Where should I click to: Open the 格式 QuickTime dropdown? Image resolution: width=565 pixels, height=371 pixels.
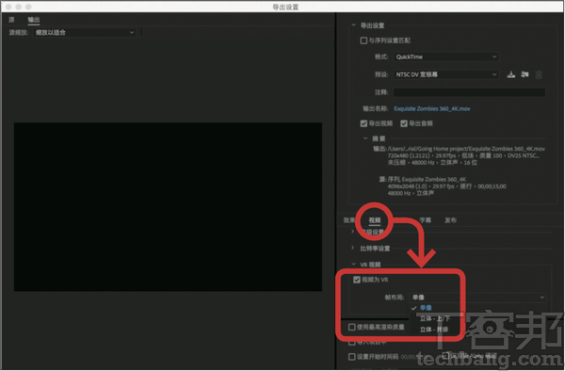[446, 56]
